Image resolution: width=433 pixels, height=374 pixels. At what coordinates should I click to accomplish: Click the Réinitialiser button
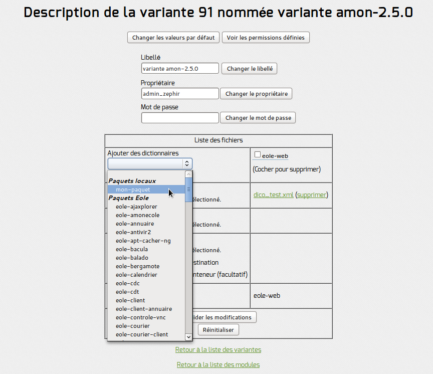tap(219, 330)
